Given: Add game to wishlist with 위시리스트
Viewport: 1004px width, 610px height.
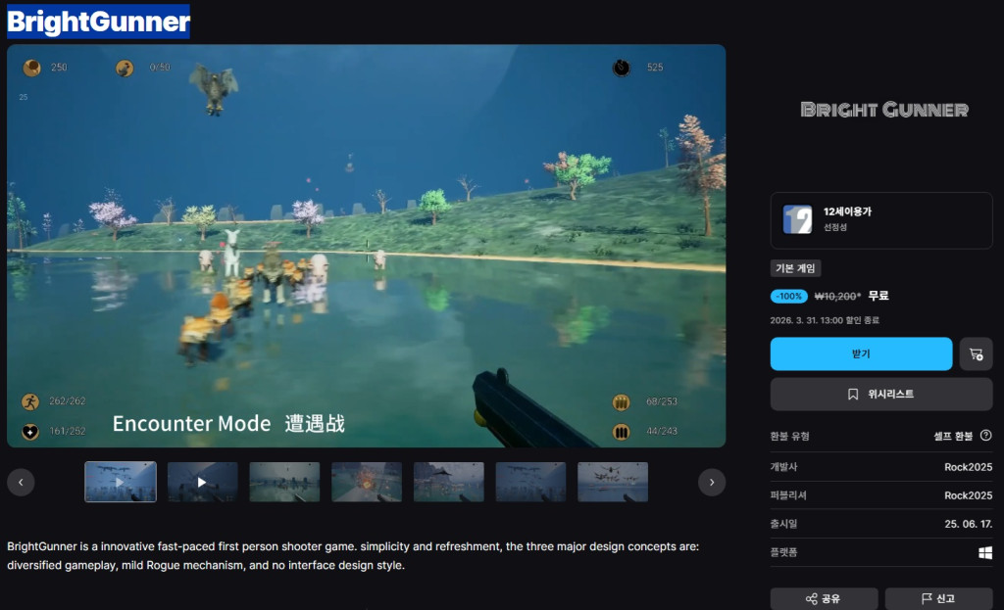Looking at the screenshot, I should (880, 394).
